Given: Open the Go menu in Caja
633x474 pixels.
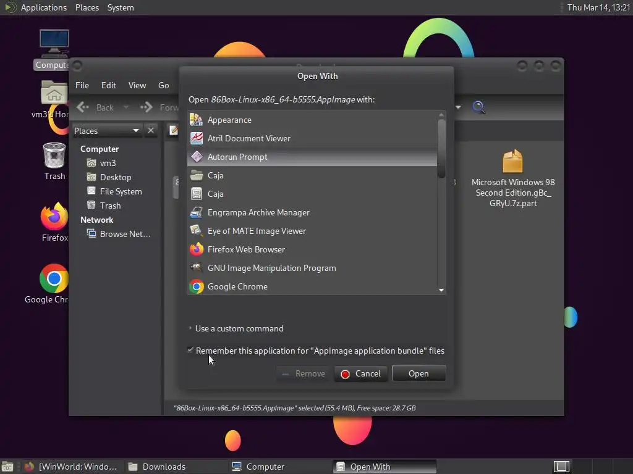Looking at the screenshot, I should [x=163, y=85].
